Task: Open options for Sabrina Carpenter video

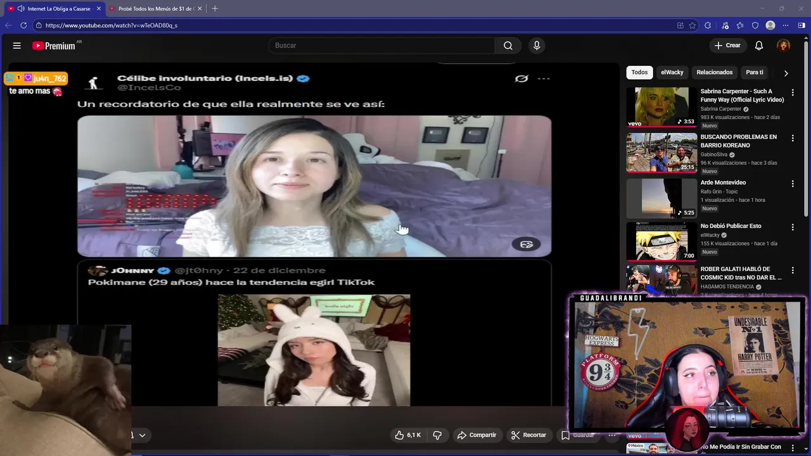Action: point(792,92)
